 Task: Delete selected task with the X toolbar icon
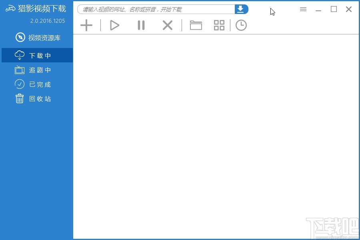pyautogui.click(x=168, y=25)
